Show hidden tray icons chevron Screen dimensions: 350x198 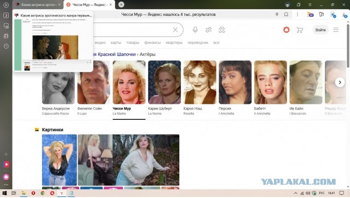pyautogui.click(x=295, y=193)
